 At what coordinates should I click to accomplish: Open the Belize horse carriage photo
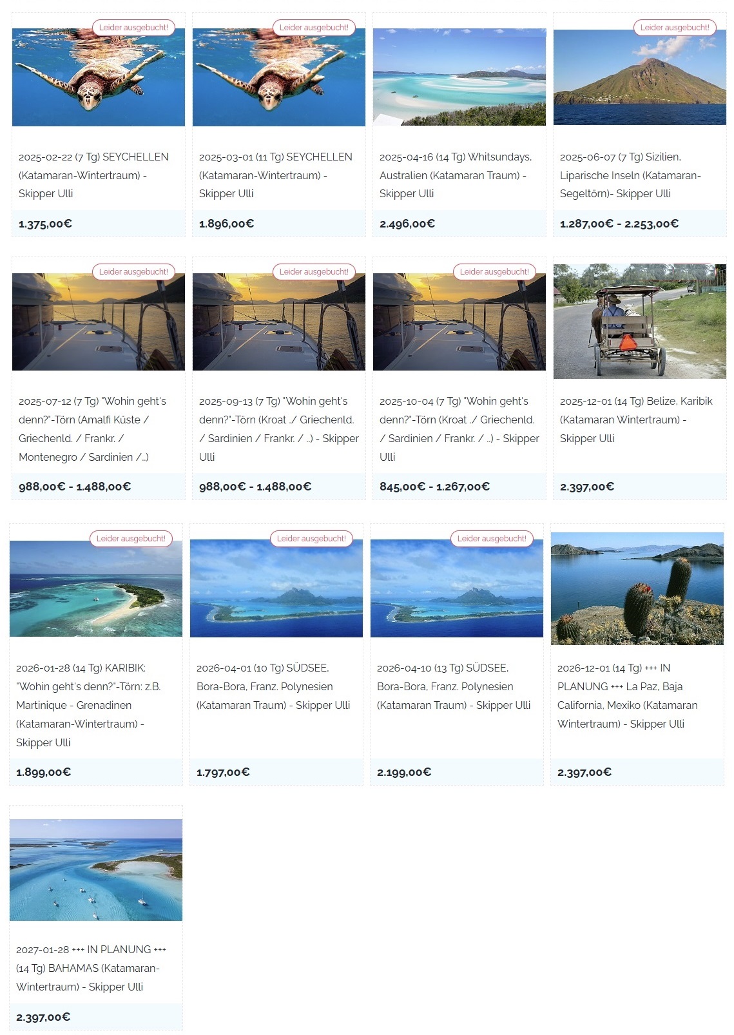pos(639,321)
